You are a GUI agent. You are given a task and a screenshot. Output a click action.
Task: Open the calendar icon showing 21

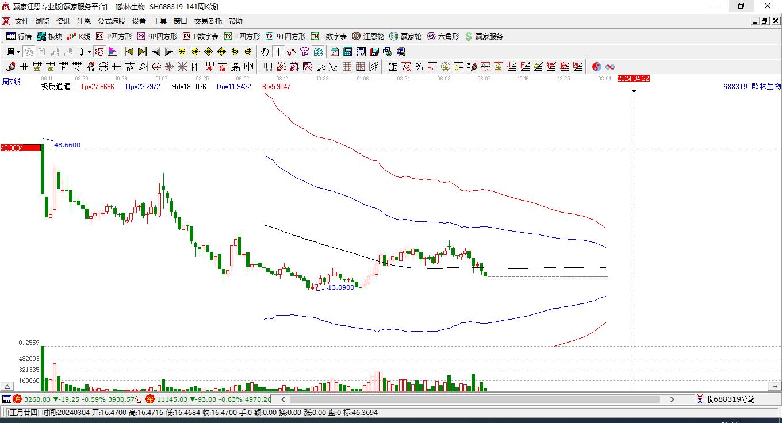point(335,52)
